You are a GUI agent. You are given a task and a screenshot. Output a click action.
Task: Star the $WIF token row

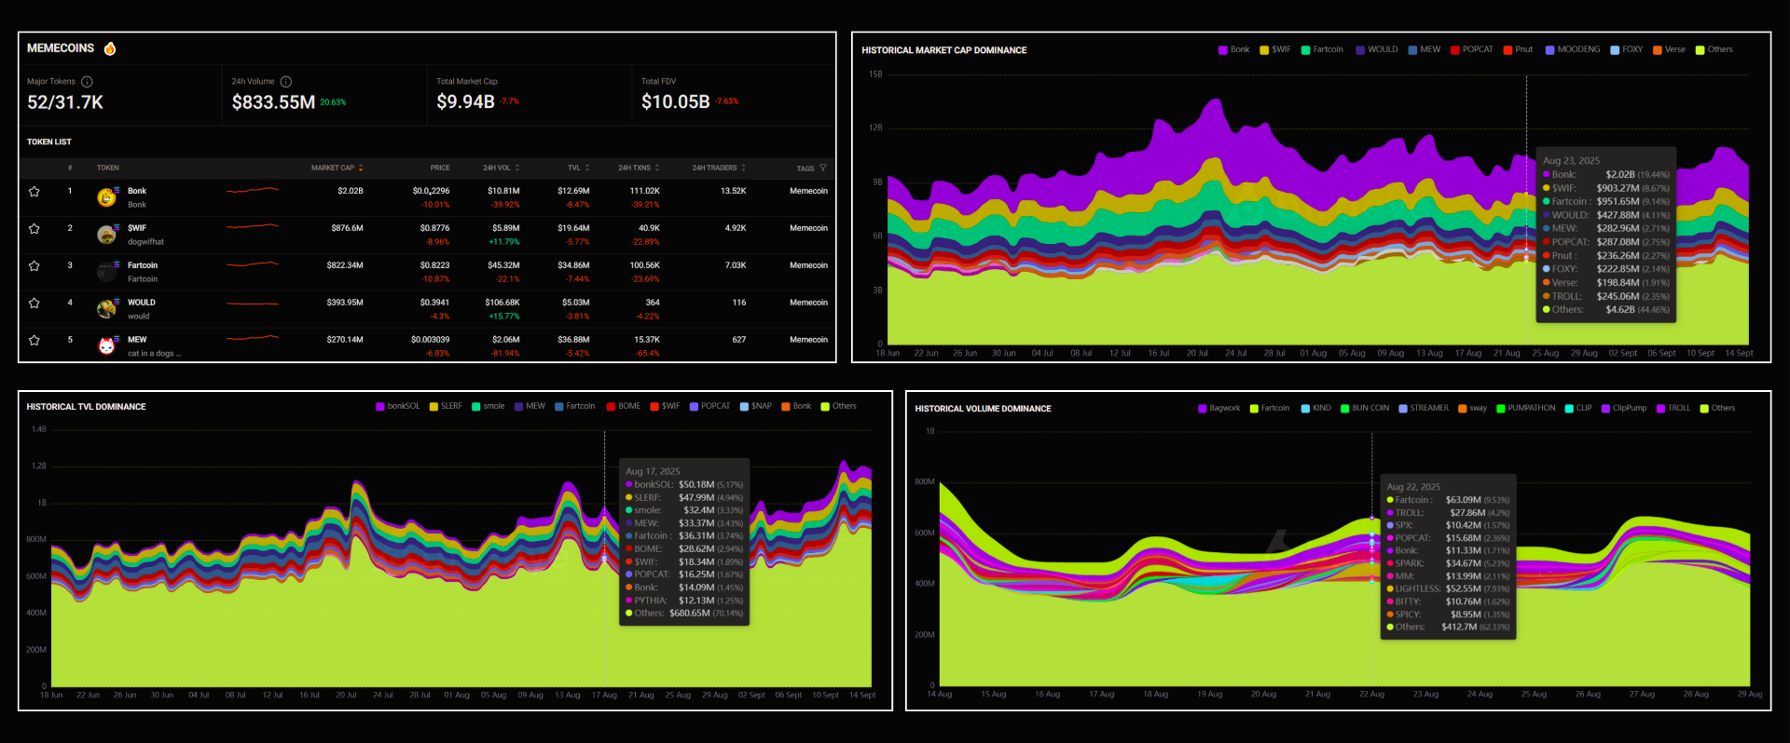point(34,229)
